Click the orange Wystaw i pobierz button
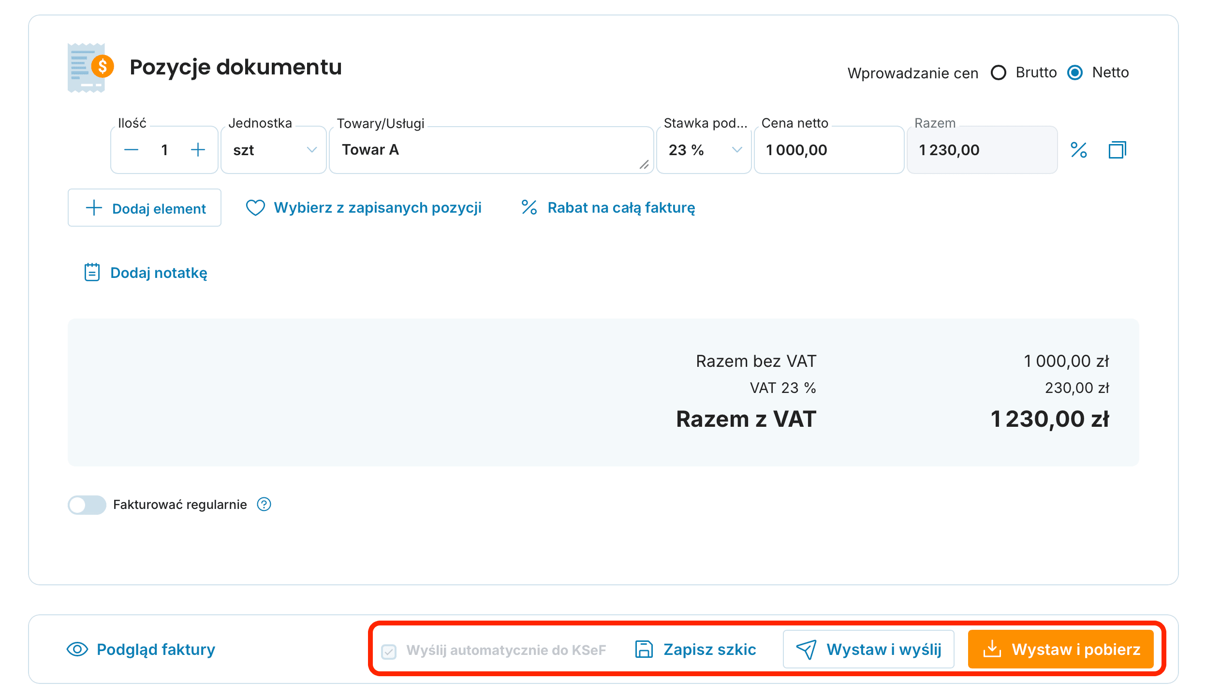 [1061, 649]
